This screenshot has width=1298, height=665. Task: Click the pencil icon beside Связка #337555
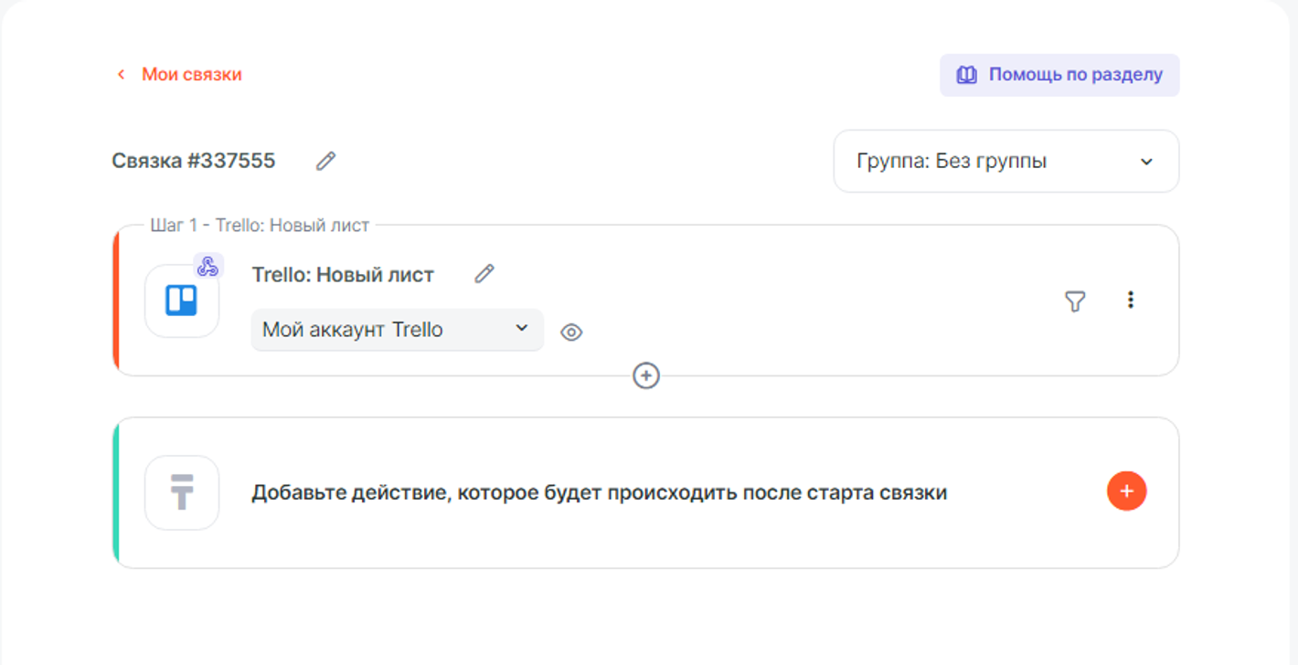coord(325,162)
